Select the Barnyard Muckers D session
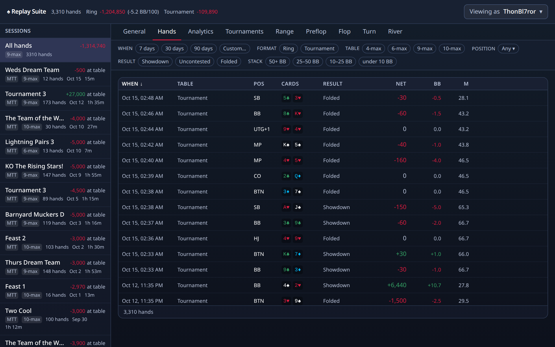This screenshot has height=347, width=555. tap(55, 219)
